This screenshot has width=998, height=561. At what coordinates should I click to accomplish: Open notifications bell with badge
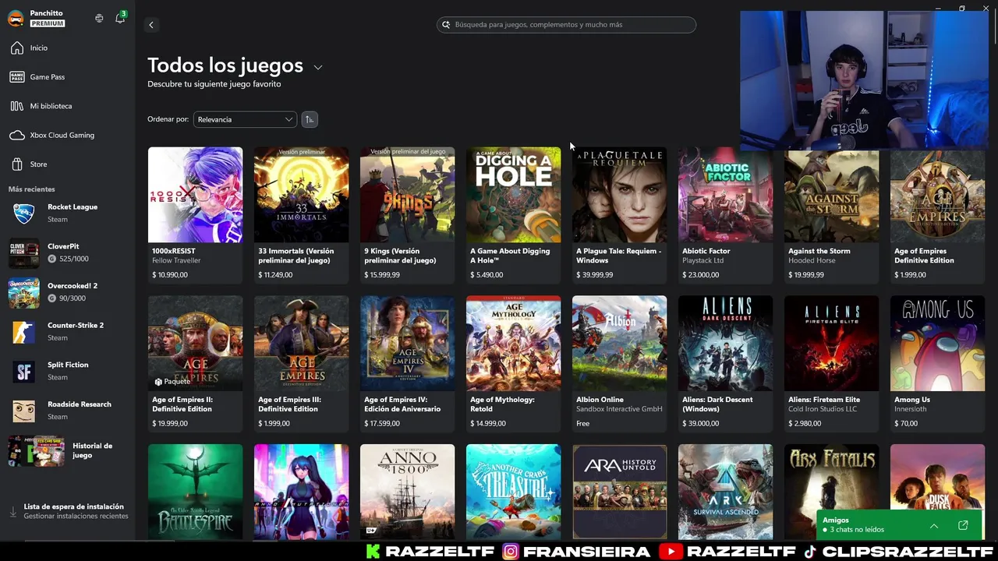tap(120, 18)
